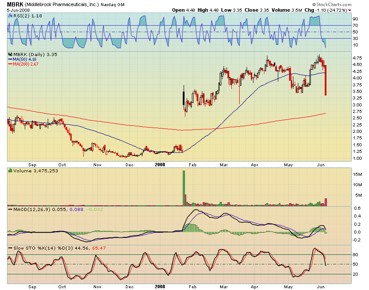Image resolution: width=369 pixels, height=290 pixels.
Task: Click the 80 level on the stochastic axis
Action: (355, 255)
